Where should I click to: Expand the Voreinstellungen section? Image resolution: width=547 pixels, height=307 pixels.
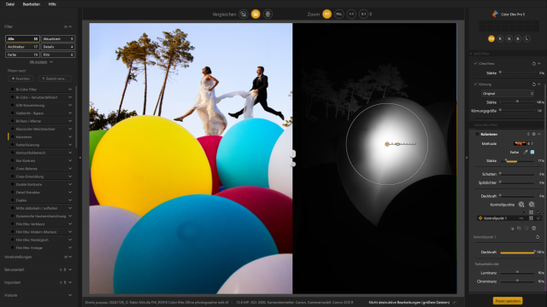pos(70,257)
